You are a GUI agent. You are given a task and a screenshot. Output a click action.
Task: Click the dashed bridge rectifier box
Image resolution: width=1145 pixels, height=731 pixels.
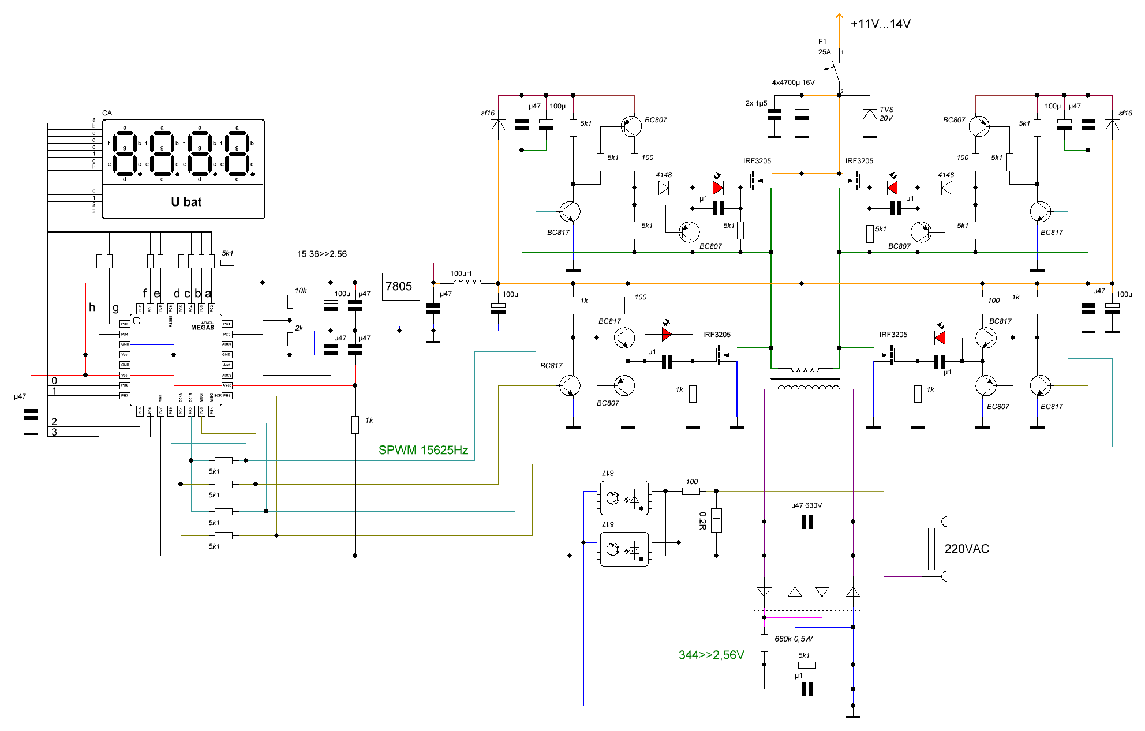(808, 591)
